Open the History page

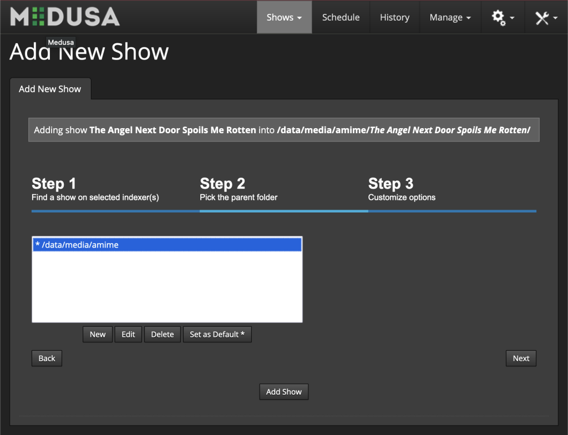tap(394, 17)
